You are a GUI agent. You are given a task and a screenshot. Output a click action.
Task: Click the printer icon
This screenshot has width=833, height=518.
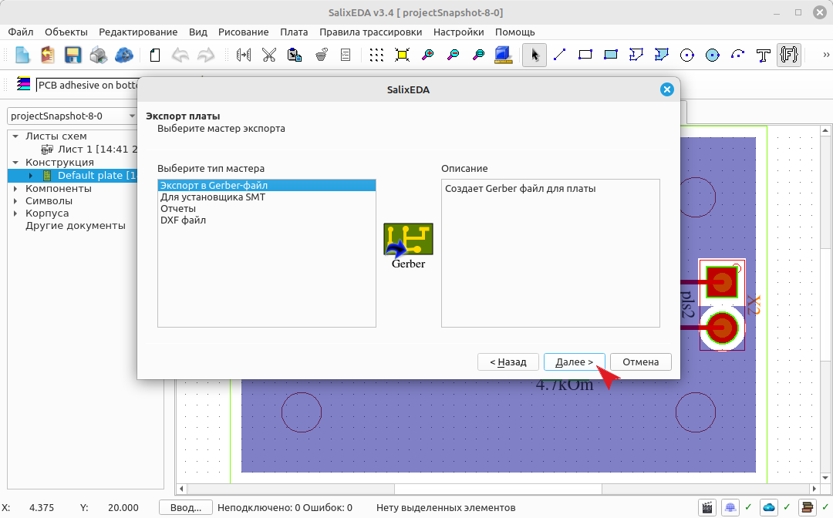(x=98, y=55)
